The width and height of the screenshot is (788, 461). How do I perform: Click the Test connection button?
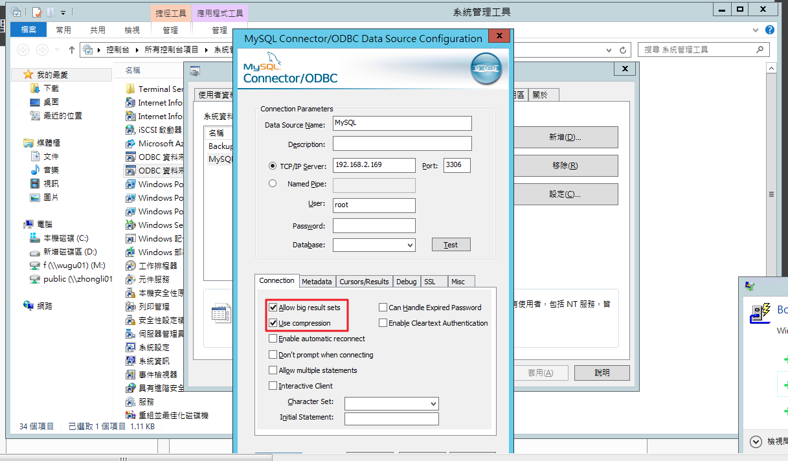451,245
